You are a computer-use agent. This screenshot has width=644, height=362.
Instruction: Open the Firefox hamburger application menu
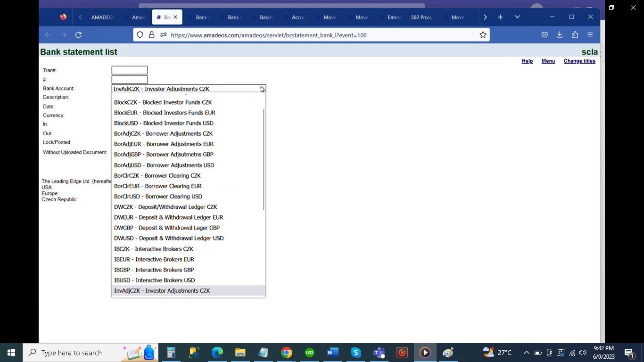coord(590,35)
